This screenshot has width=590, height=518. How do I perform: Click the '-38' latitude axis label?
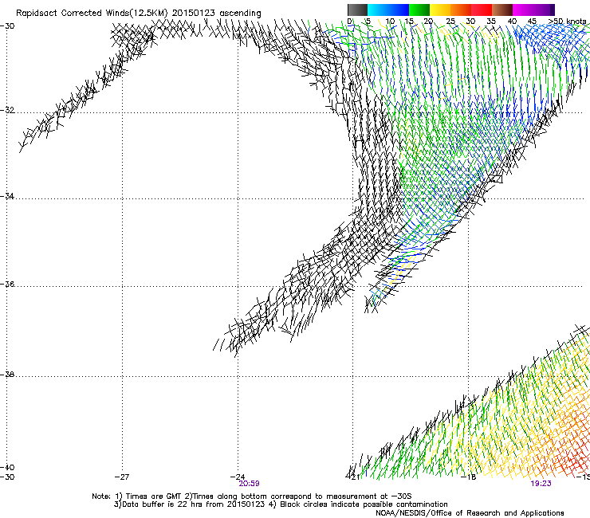7,375
